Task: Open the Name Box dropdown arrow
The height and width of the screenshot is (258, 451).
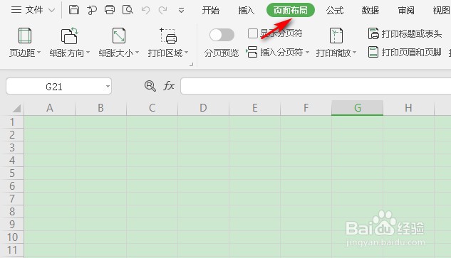Action: (108, 87)
